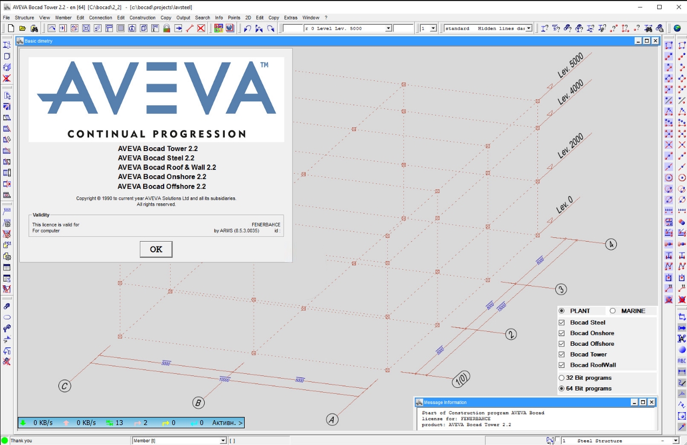The image size is (687, 445).
Task: Toggle the Bocad Offshore checkbox
Action: (x=562, y=344)
